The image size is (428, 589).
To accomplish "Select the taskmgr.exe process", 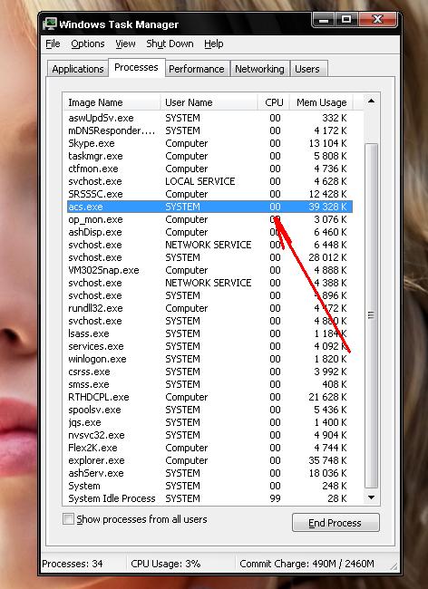I will [x=208, y=156].
